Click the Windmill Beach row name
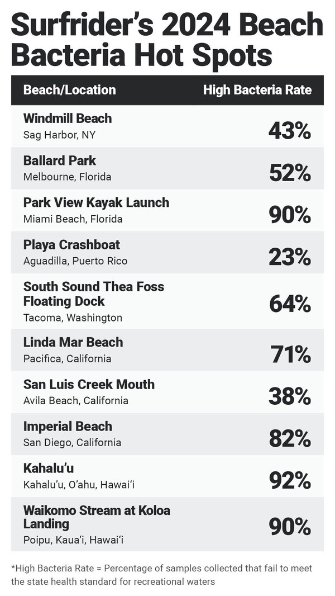The width and height of the screenshot is (335, 596). click(x=68, y=119)
